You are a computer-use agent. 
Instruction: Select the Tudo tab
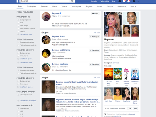[20, 6]
